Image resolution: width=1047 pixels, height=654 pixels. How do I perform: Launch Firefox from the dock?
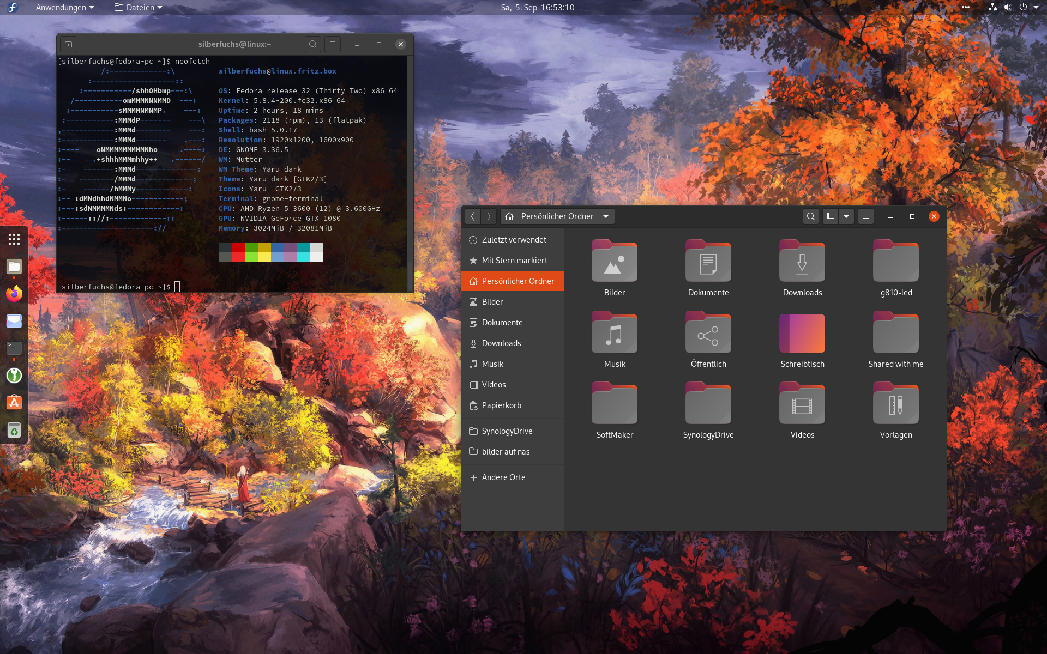tap(14, 294)
